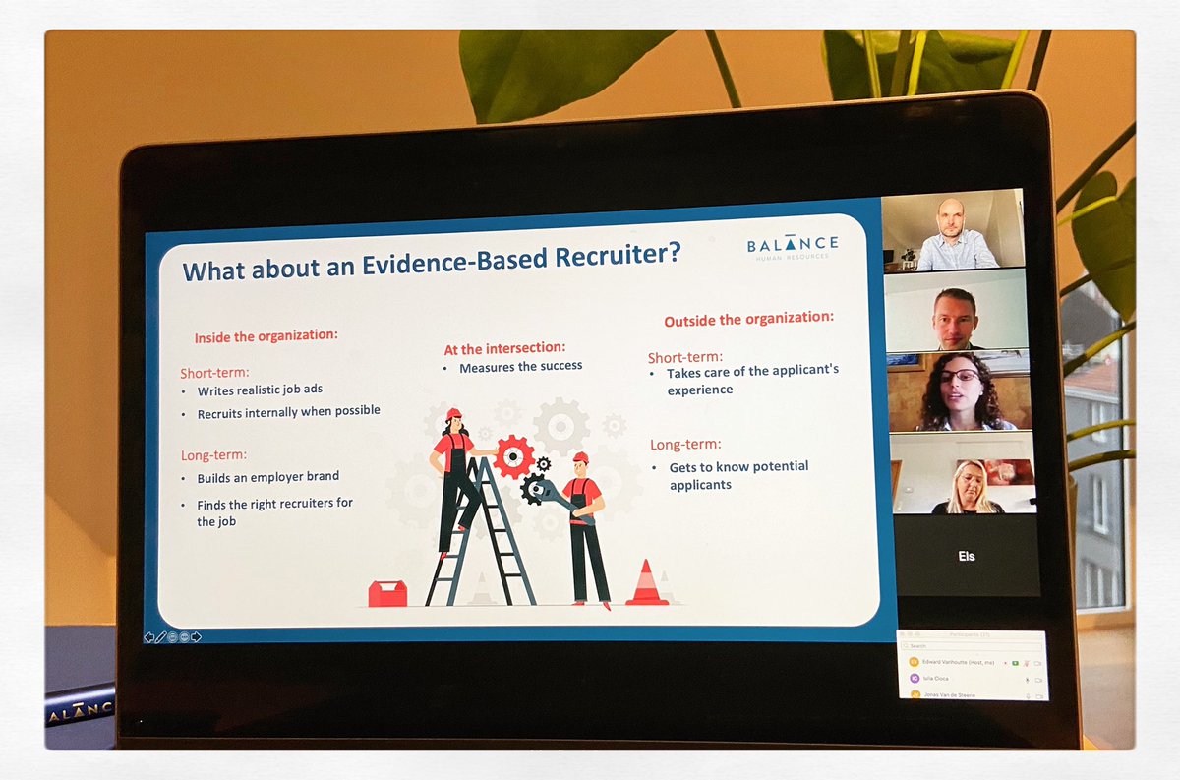Image resolution: width=1180 pixels, height=780 pixels.
Task: Advance to next slide with right arrow
Action: tap(196, 637)
